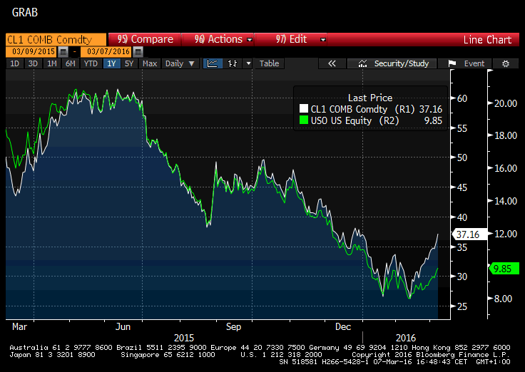Select the 5Y time range

pyautogui.click(x=129, y=63)
